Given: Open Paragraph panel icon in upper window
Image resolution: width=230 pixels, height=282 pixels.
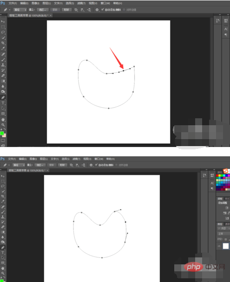Looking at the screenshot, I should click(x=226, y=35).
